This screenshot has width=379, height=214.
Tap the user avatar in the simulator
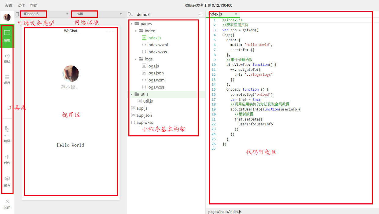point(71,74)
